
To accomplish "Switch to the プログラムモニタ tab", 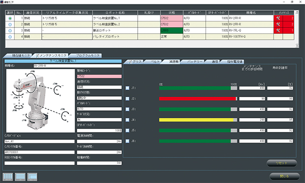I will pyautogui.click(x=86, y=55).
